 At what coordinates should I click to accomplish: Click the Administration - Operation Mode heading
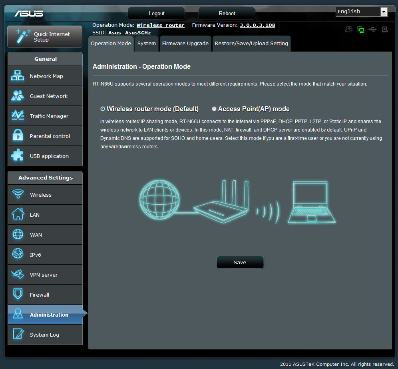141,66
